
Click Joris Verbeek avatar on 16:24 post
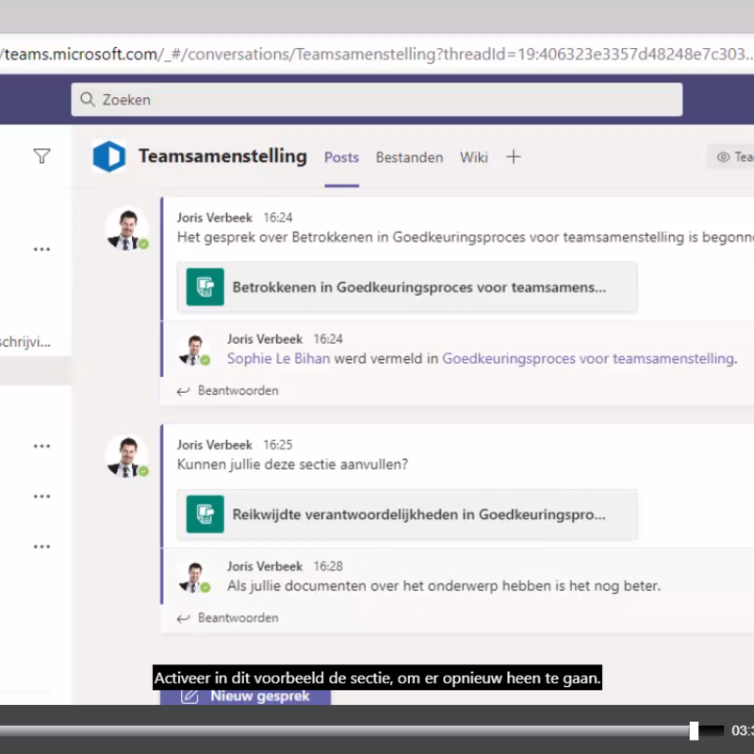tap(127, 229)
